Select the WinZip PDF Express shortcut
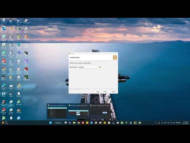The width and height of the screenshot is (190, 143). click(x=11, y=54)
